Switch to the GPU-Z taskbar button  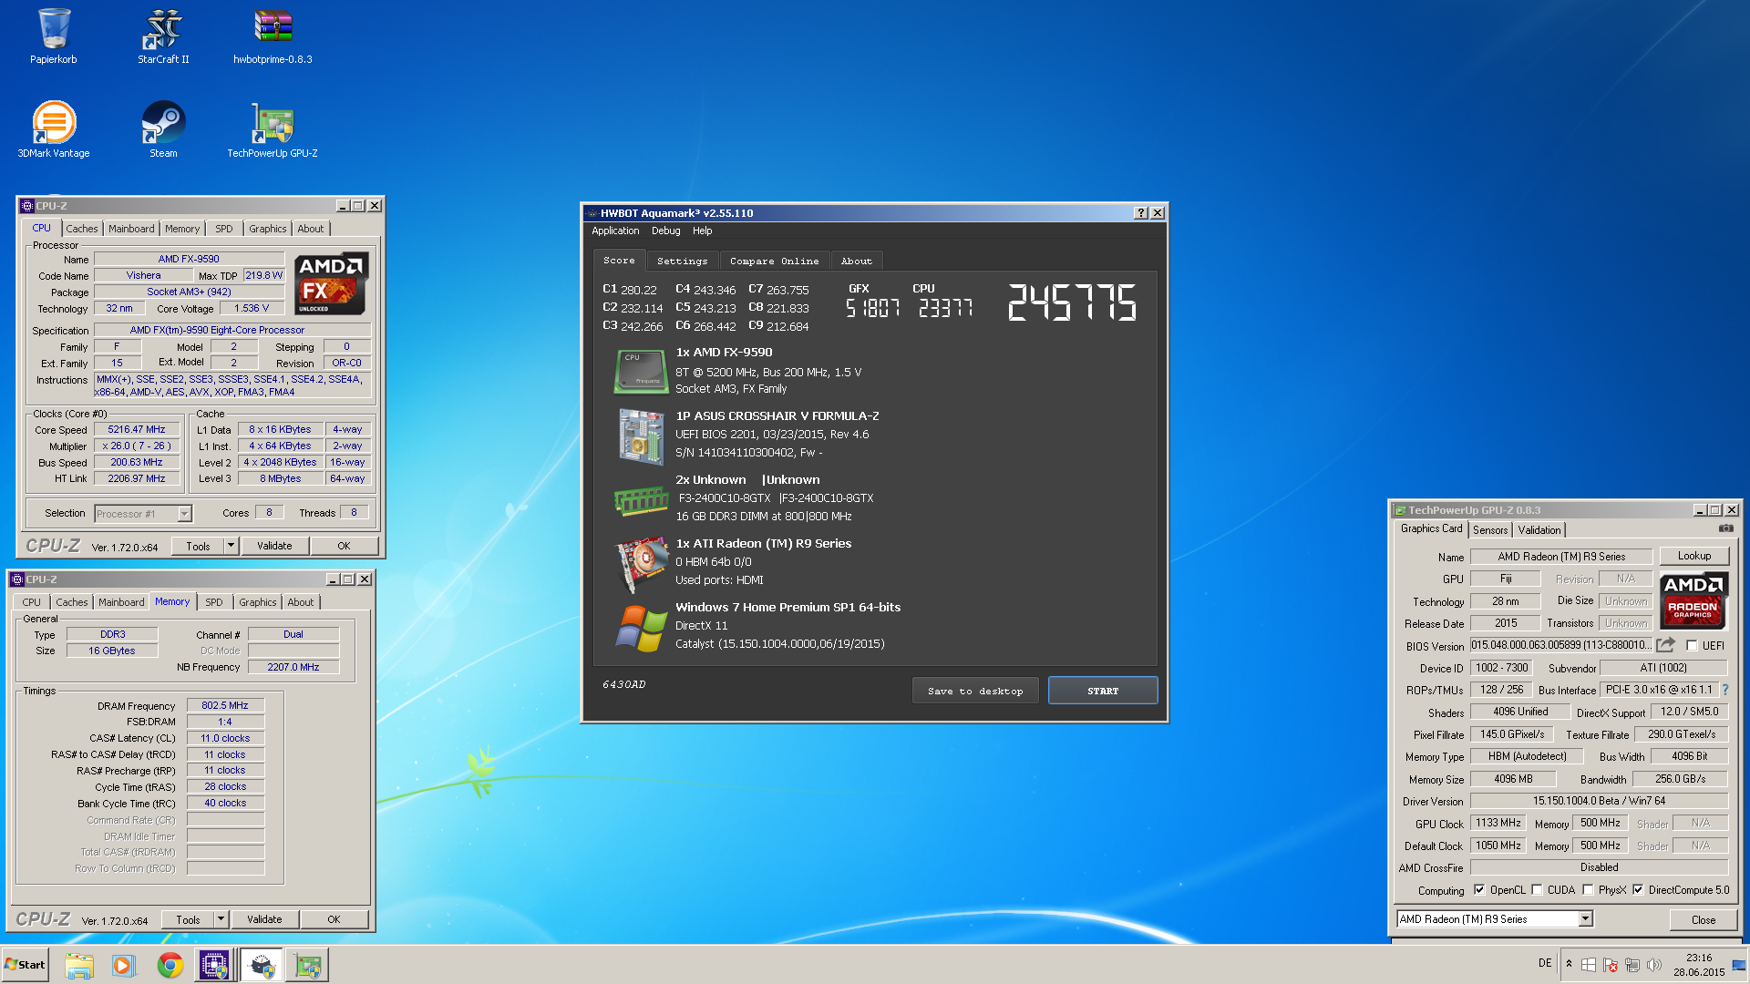point(308,965)
